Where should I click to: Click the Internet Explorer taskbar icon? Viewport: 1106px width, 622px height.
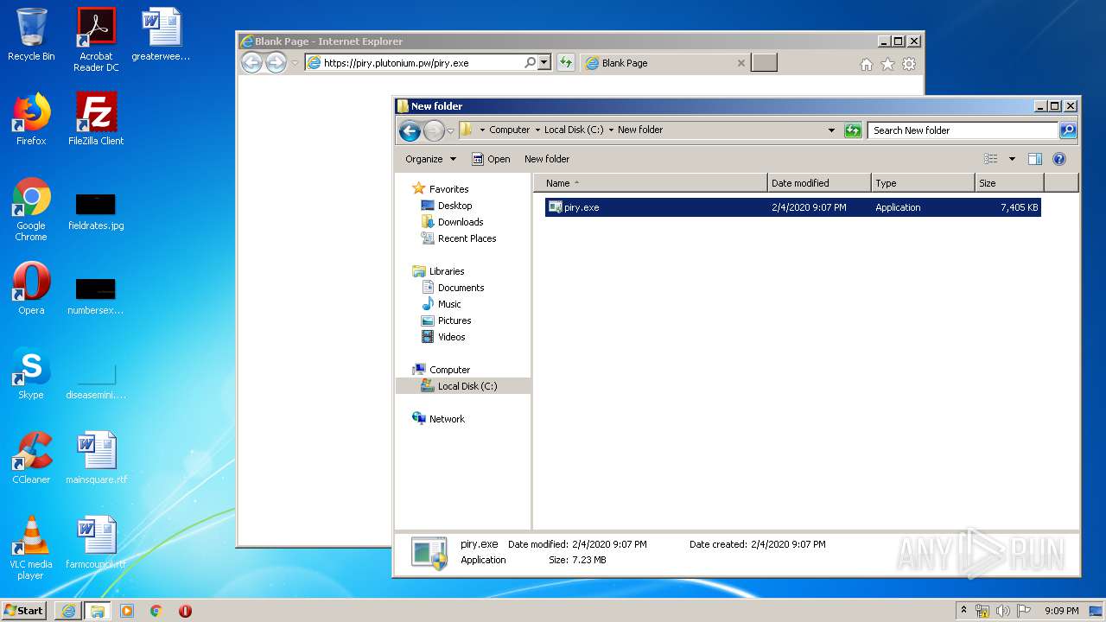tap(68, 611)
